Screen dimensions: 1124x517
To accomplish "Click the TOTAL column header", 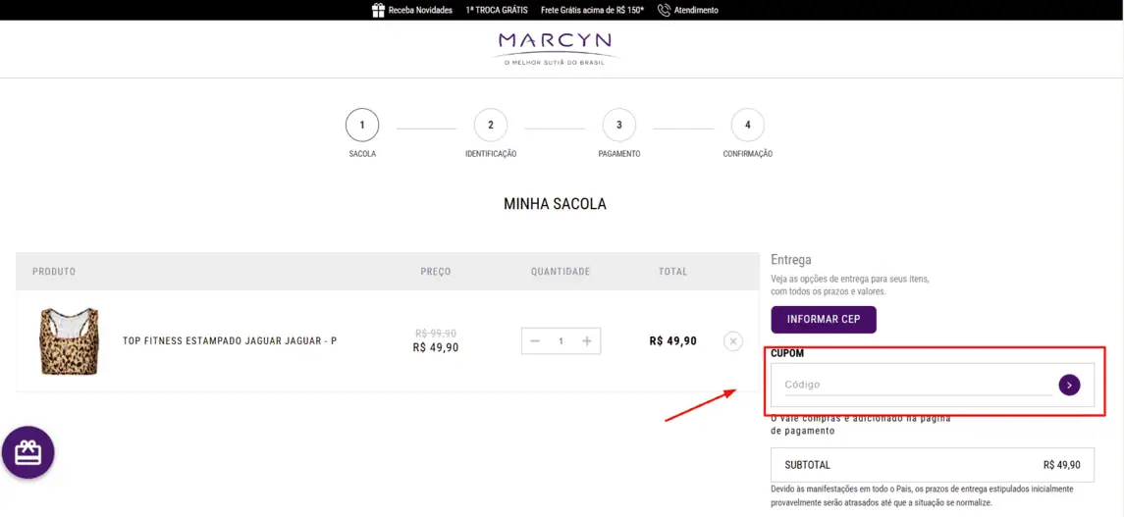I will (x=673, y=272).
